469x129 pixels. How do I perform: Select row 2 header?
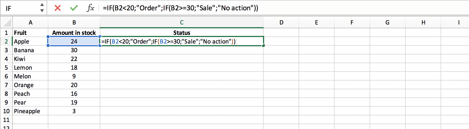tap(6, 41)
